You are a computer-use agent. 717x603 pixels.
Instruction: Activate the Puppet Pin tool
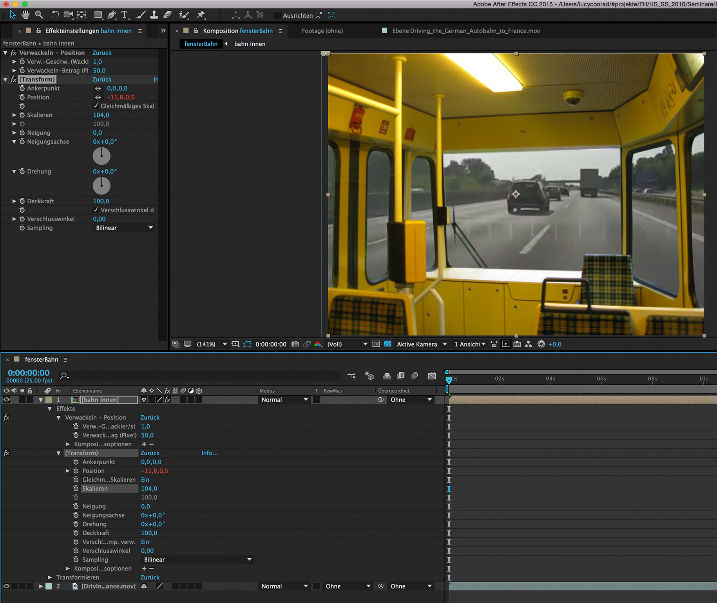(201, 15)
